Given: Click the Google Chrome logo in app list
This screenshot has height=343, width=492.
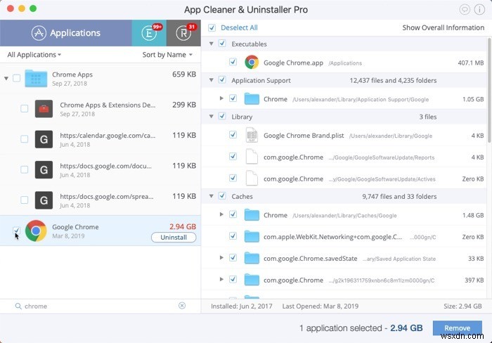Looking at the screenshot, I should [36, 231].
